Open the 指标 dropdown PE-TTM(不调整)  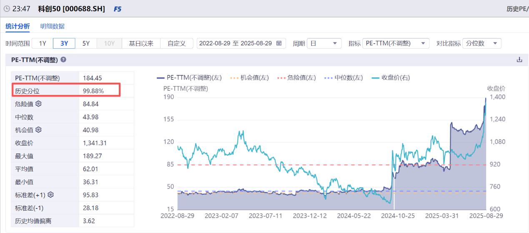[x=396, y=43]
